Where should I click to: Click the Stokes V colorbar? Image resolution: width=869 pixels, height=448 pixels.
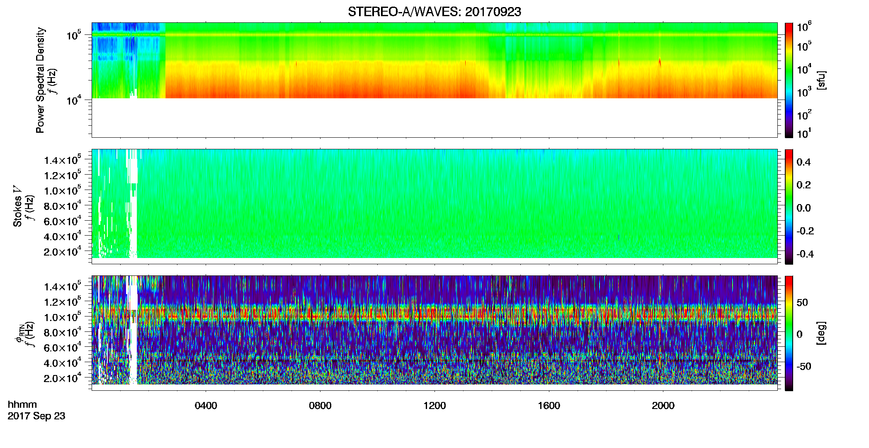coord(789,207)
